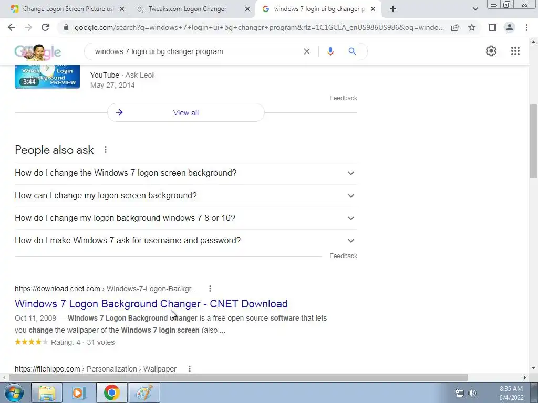Close the windows 7 login ui tab
The image size is (538, 403).
pos(373,9)
